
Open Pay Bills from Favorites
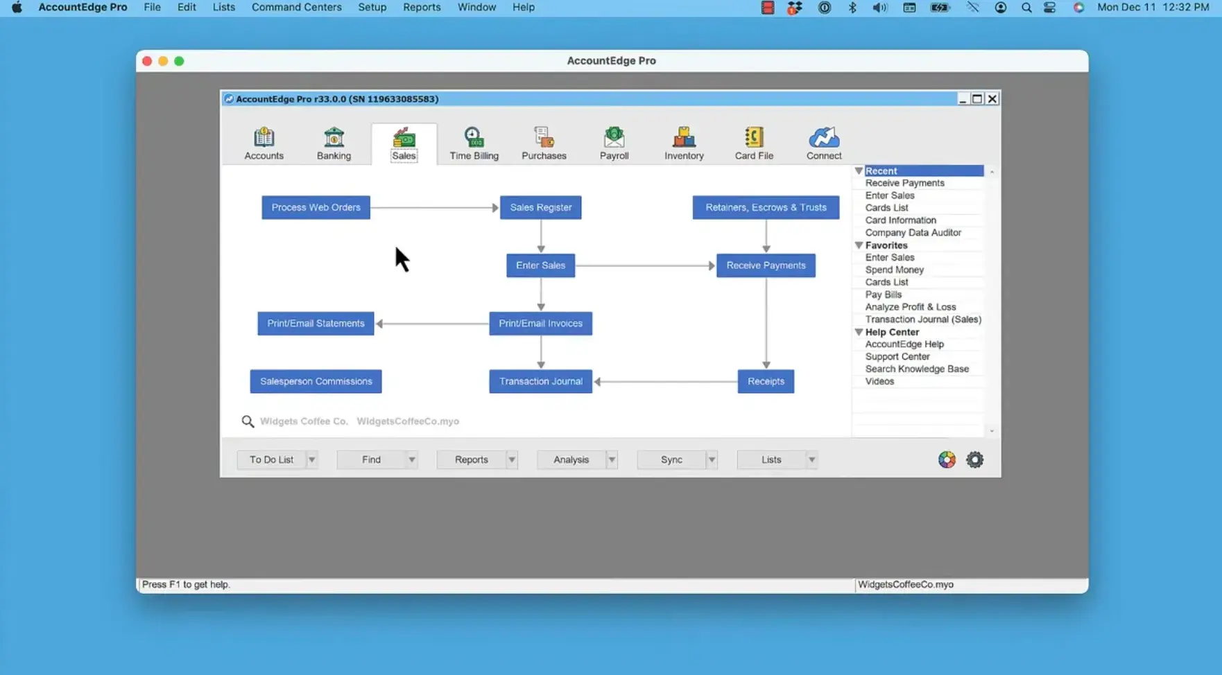point(883,295)
